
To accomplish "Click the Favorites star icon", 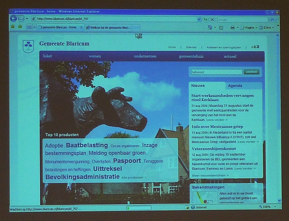I will (x=13, y=27).
